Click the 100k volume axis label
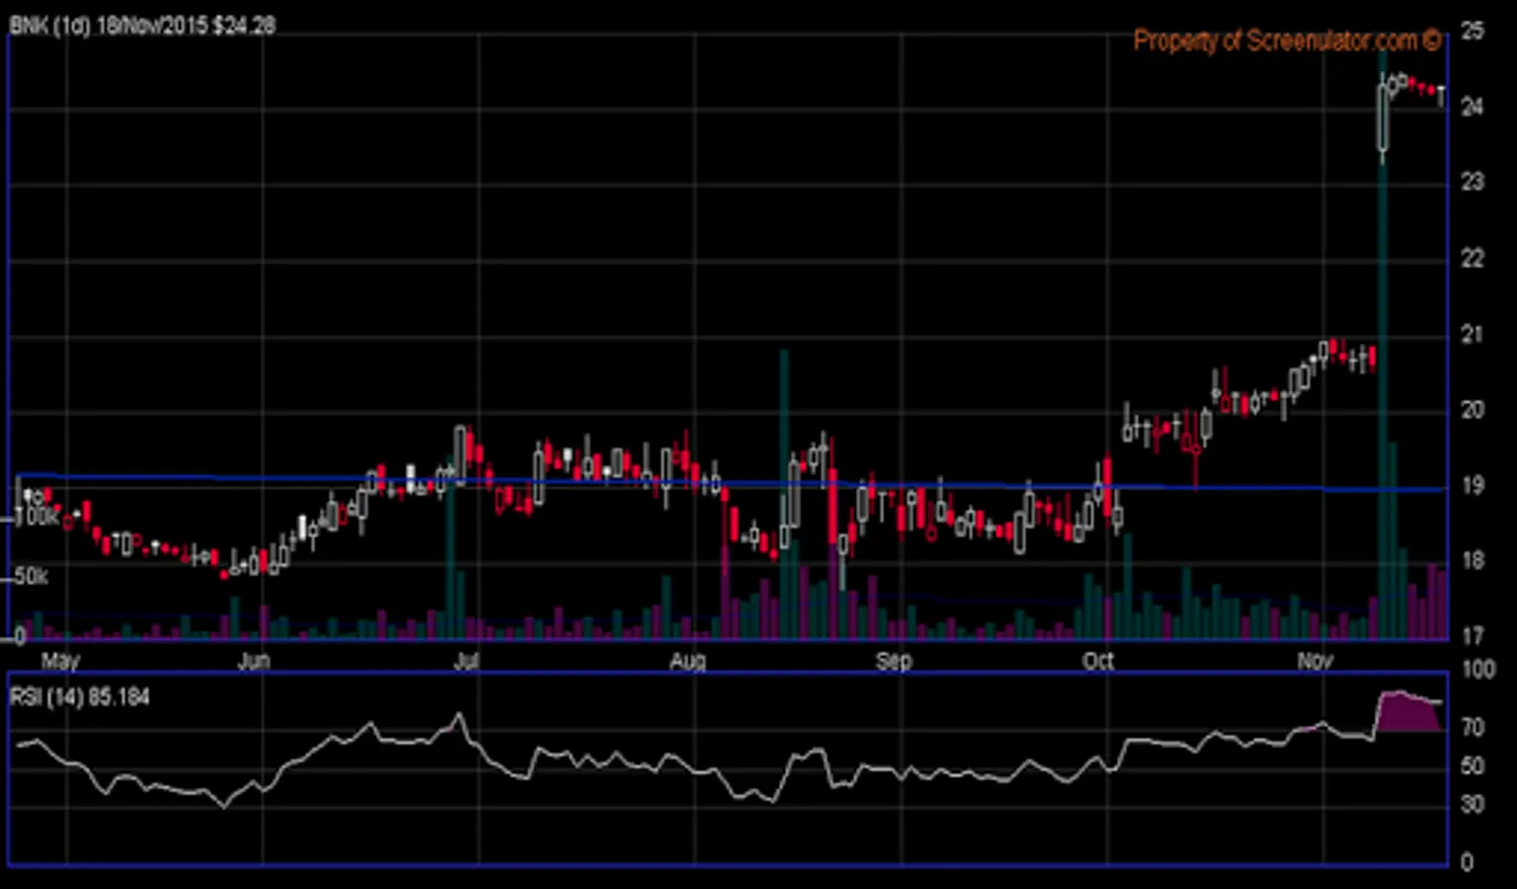The image size is (1517, 889). 36,517
